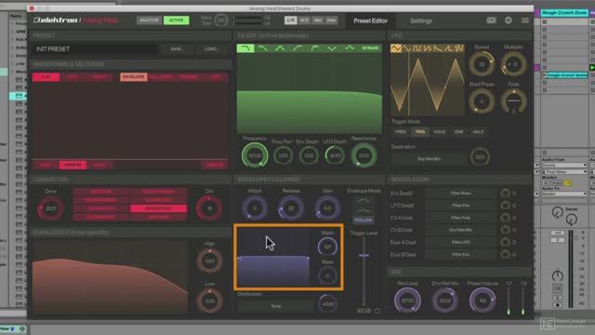The height and width of the screenshot is (335, 595).
Task: Switch to the Preset Editor tab
Action: click(x=370, y=20)
